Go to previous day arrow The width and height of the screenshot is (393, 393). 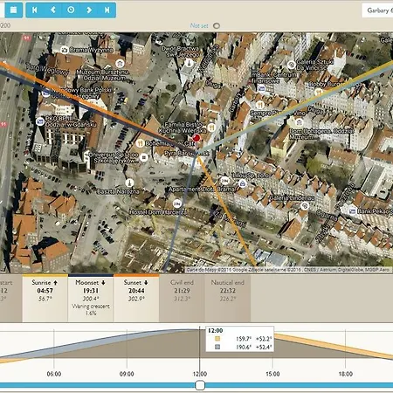click(53, 10)
